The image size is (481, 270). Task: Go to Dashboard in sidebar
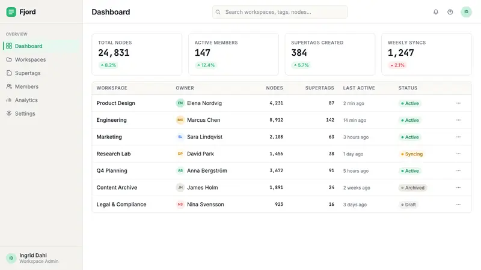coord(41,46)
